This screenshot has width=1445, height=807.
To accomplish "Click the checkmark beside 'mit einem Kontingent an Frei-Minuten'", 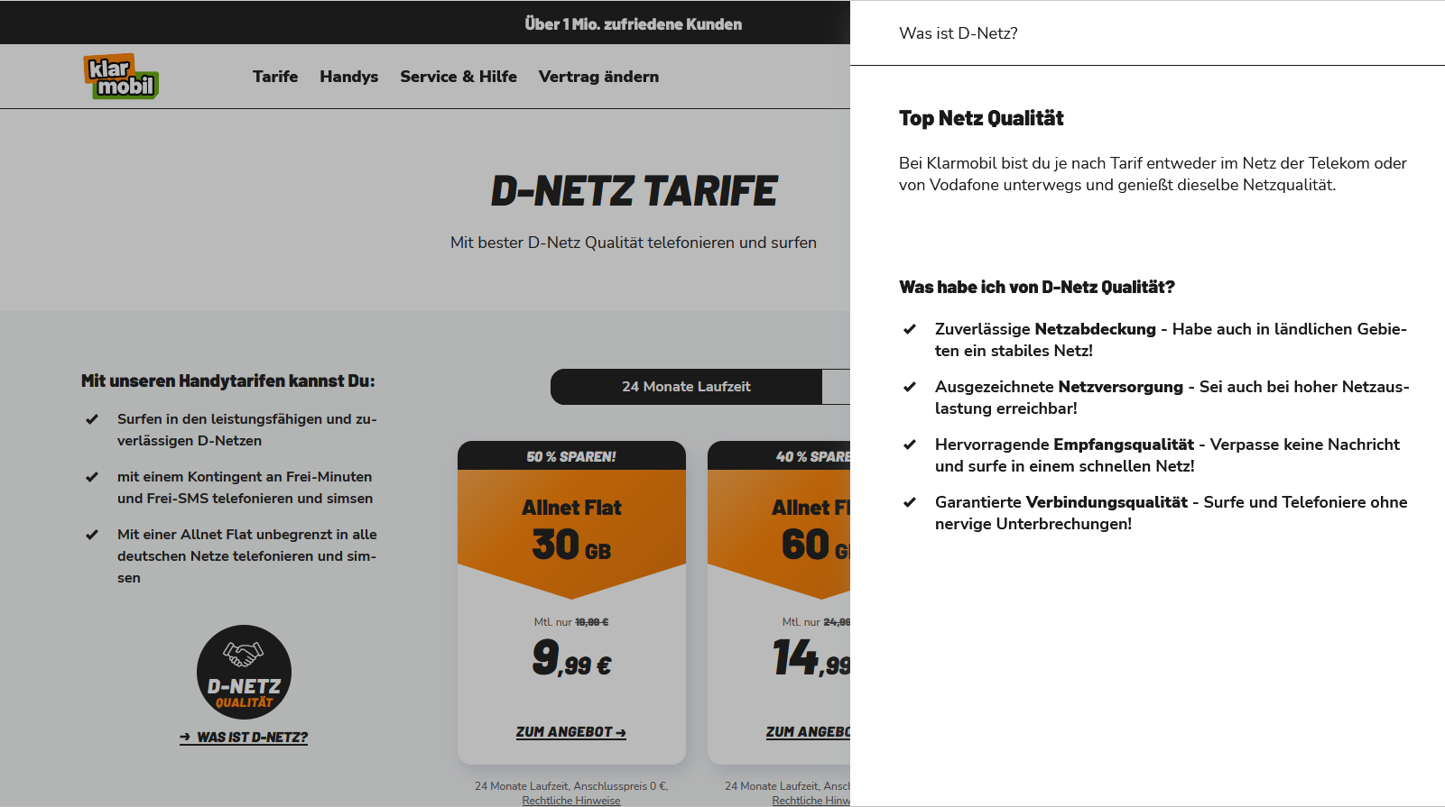I will click(92, 477).
